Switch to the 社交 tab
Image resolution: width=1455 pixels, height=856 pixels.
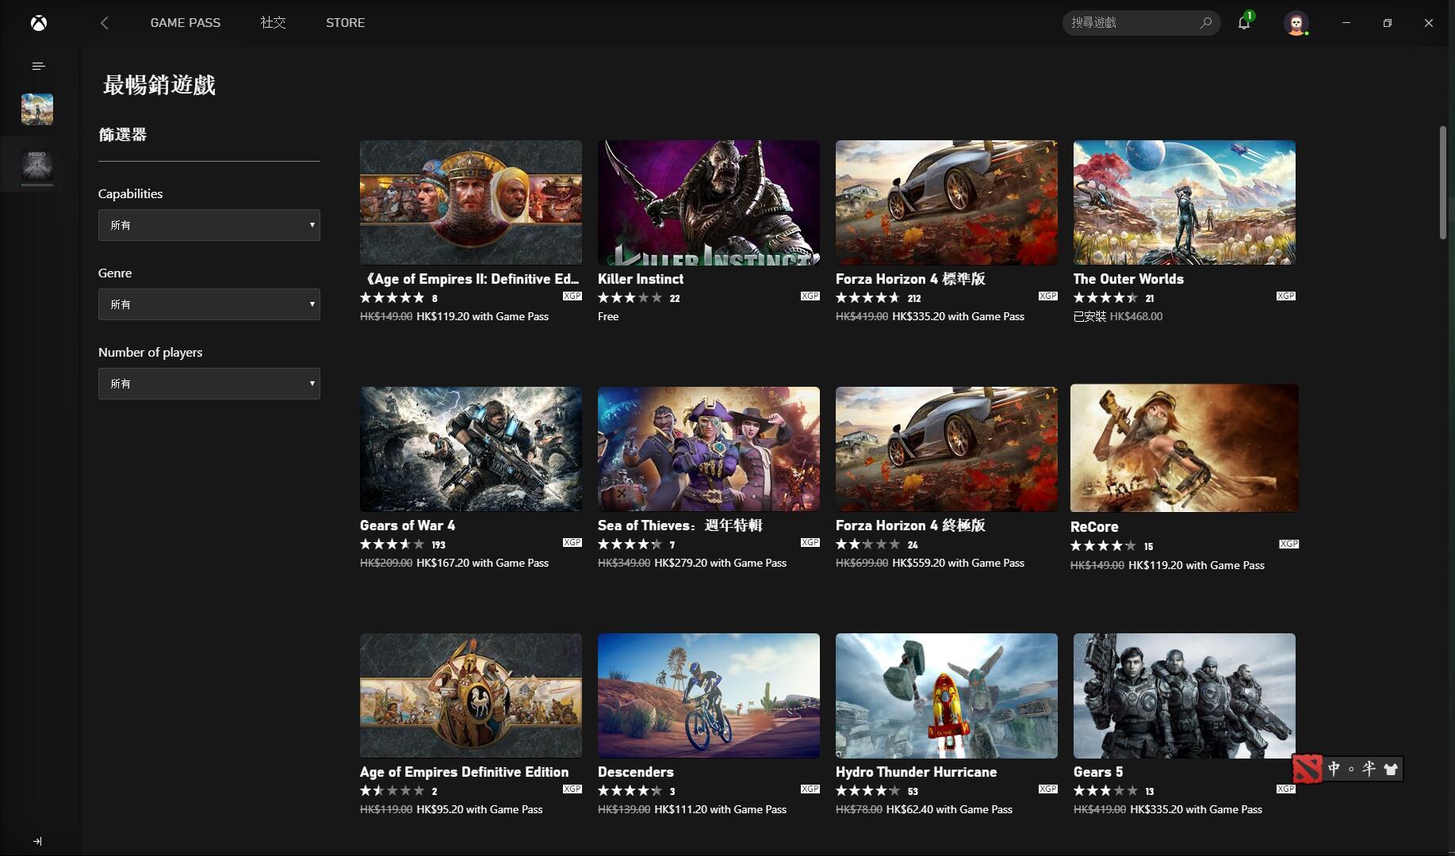[x=274, y=23]
